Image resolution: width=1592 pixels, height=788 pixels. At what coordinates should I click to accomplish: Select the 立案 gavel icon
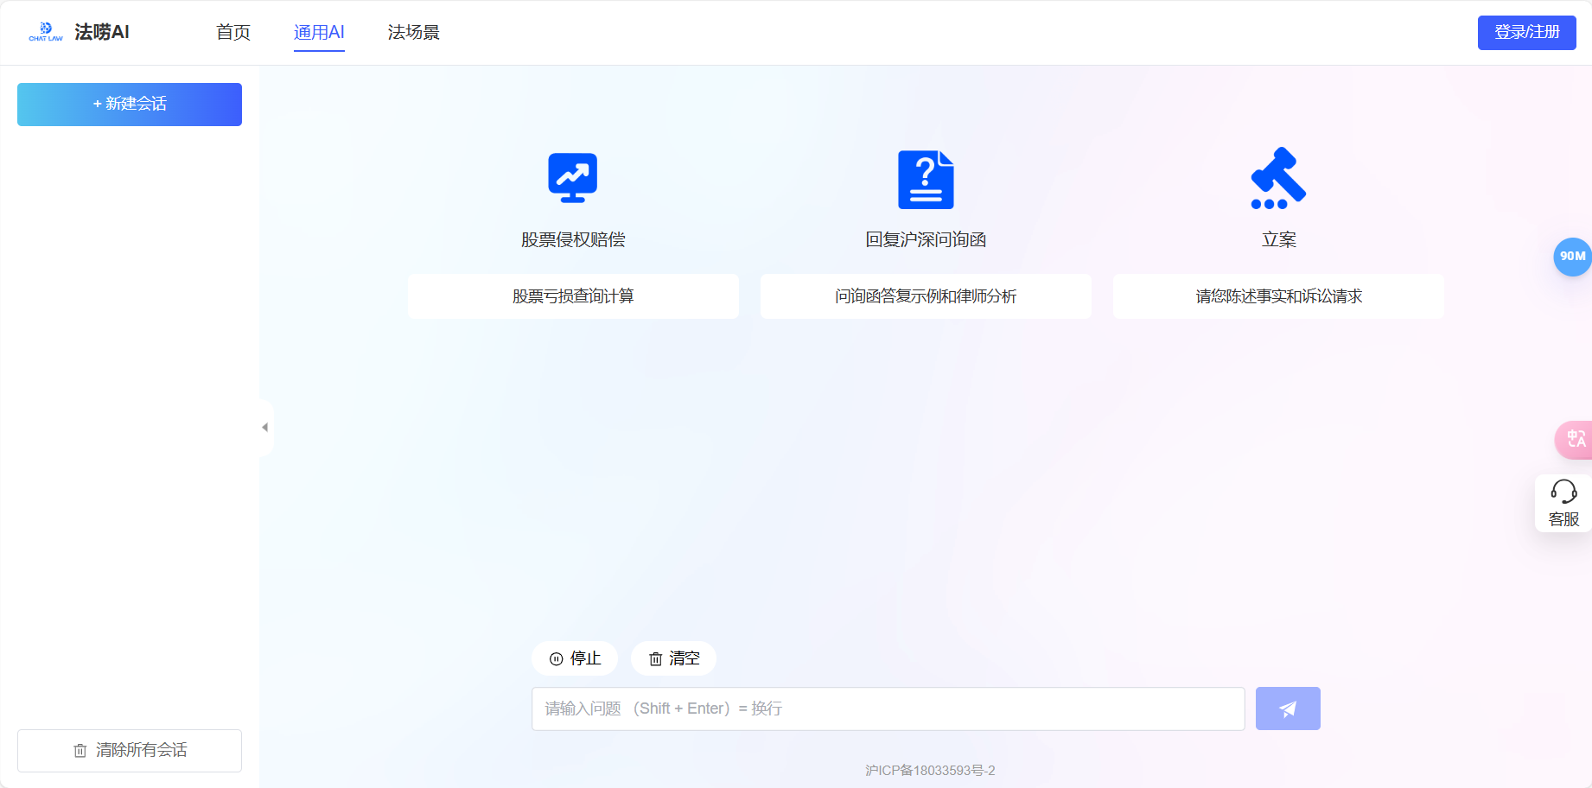click(x=1278, y=178)
